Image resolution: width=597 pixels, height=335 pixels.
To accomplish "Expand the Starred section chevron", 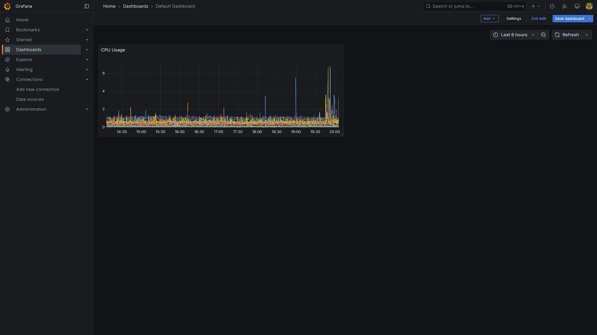I will point(87,40).
